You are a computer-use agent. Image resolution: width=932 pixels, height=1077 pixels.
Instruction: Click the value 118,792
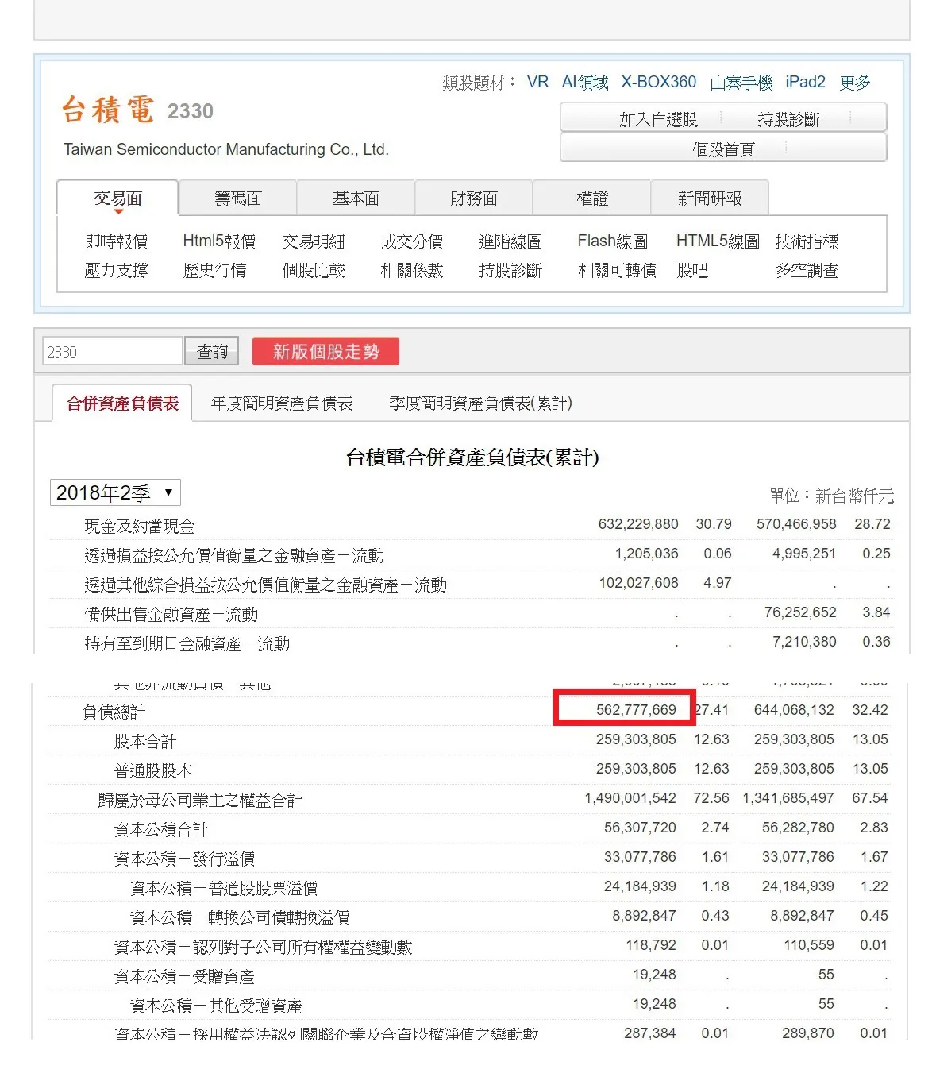(651, 945)
